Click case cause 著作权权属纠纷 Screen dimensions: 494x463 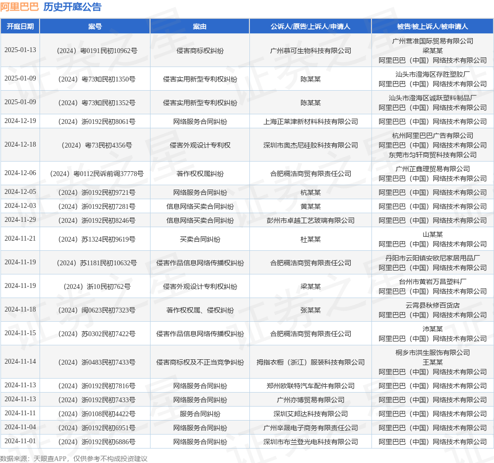[x=200, y=174]
